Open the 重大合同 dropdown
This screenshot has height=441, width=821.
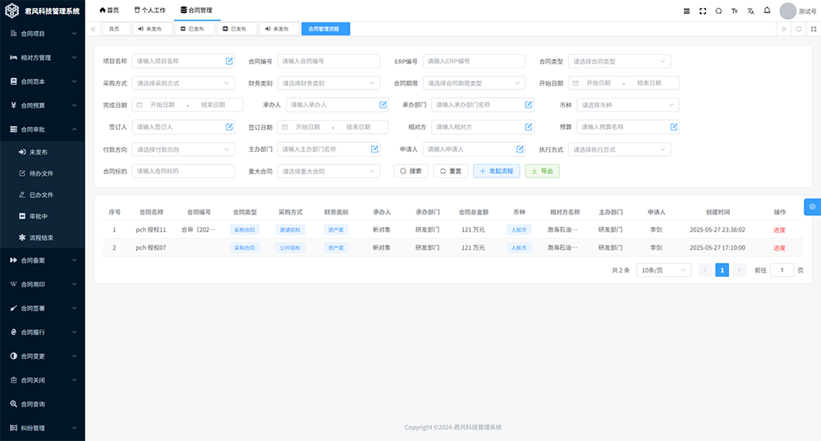click(328, 172)
